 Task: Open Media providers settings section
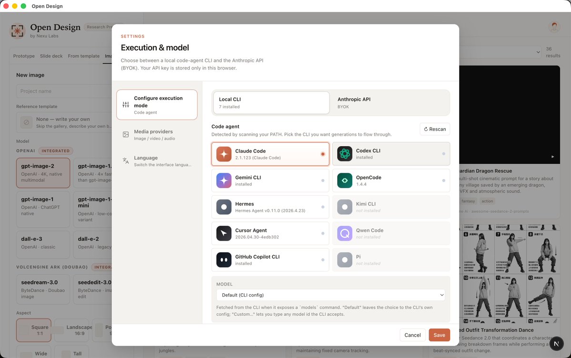157,135
